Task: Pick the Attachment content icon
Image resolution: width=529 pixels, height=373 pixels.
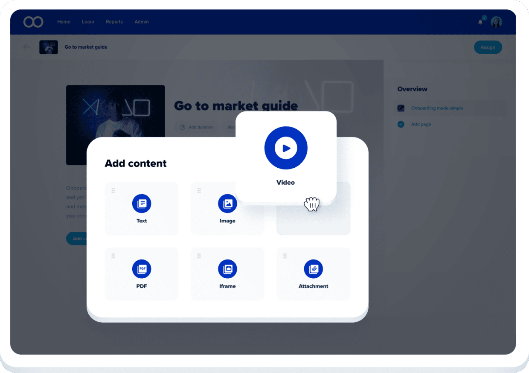Action: [313, 269]
